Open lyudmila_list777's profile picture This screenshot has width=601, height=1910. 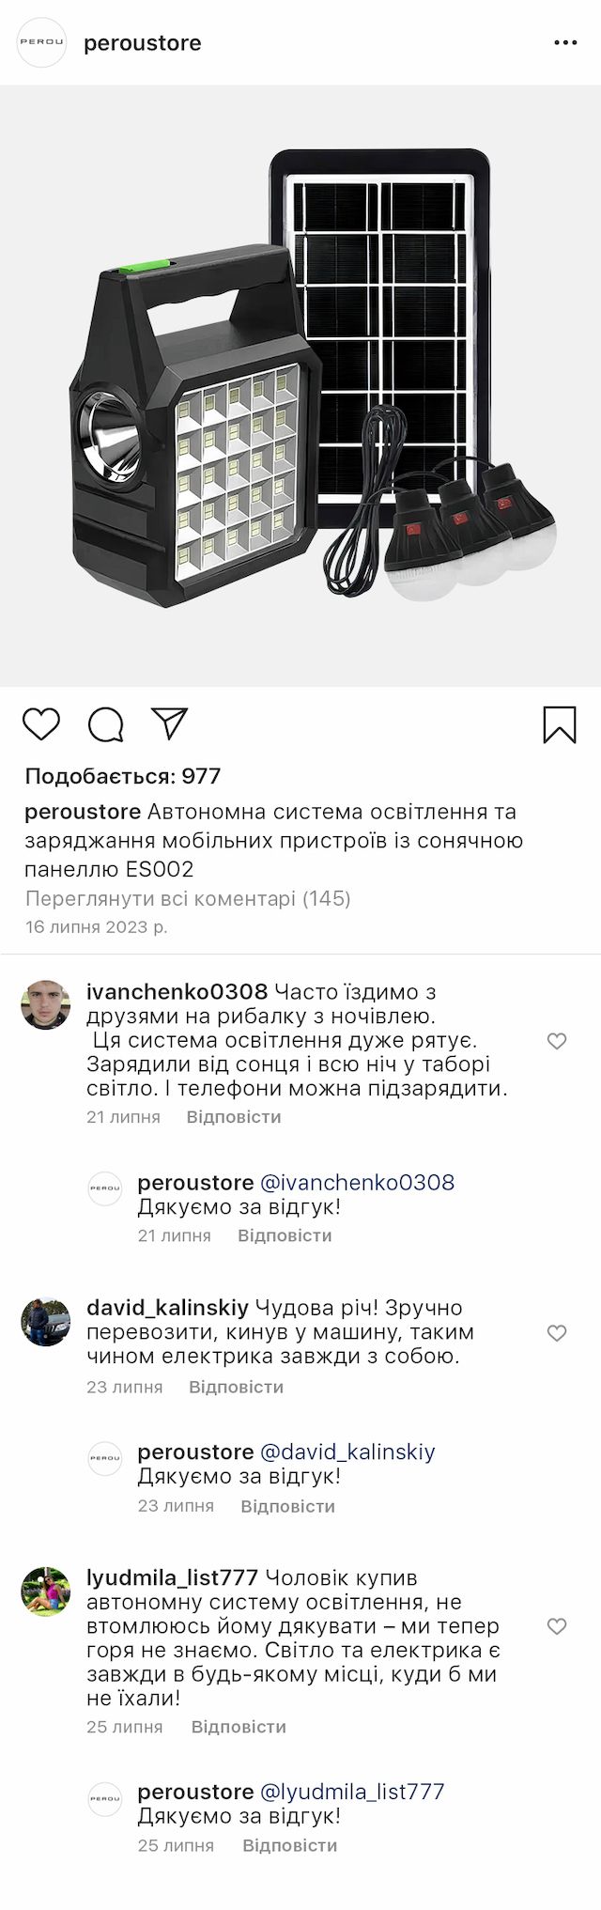click(x=46, y=1592)
